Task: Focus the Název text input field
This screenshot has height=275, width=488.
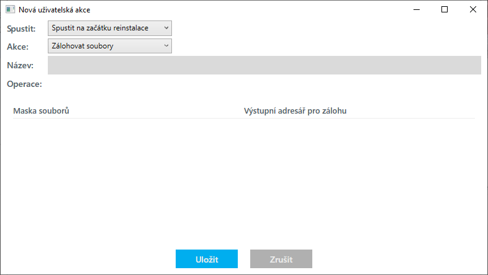Action: pyautogui.click(x=264, y=65)
